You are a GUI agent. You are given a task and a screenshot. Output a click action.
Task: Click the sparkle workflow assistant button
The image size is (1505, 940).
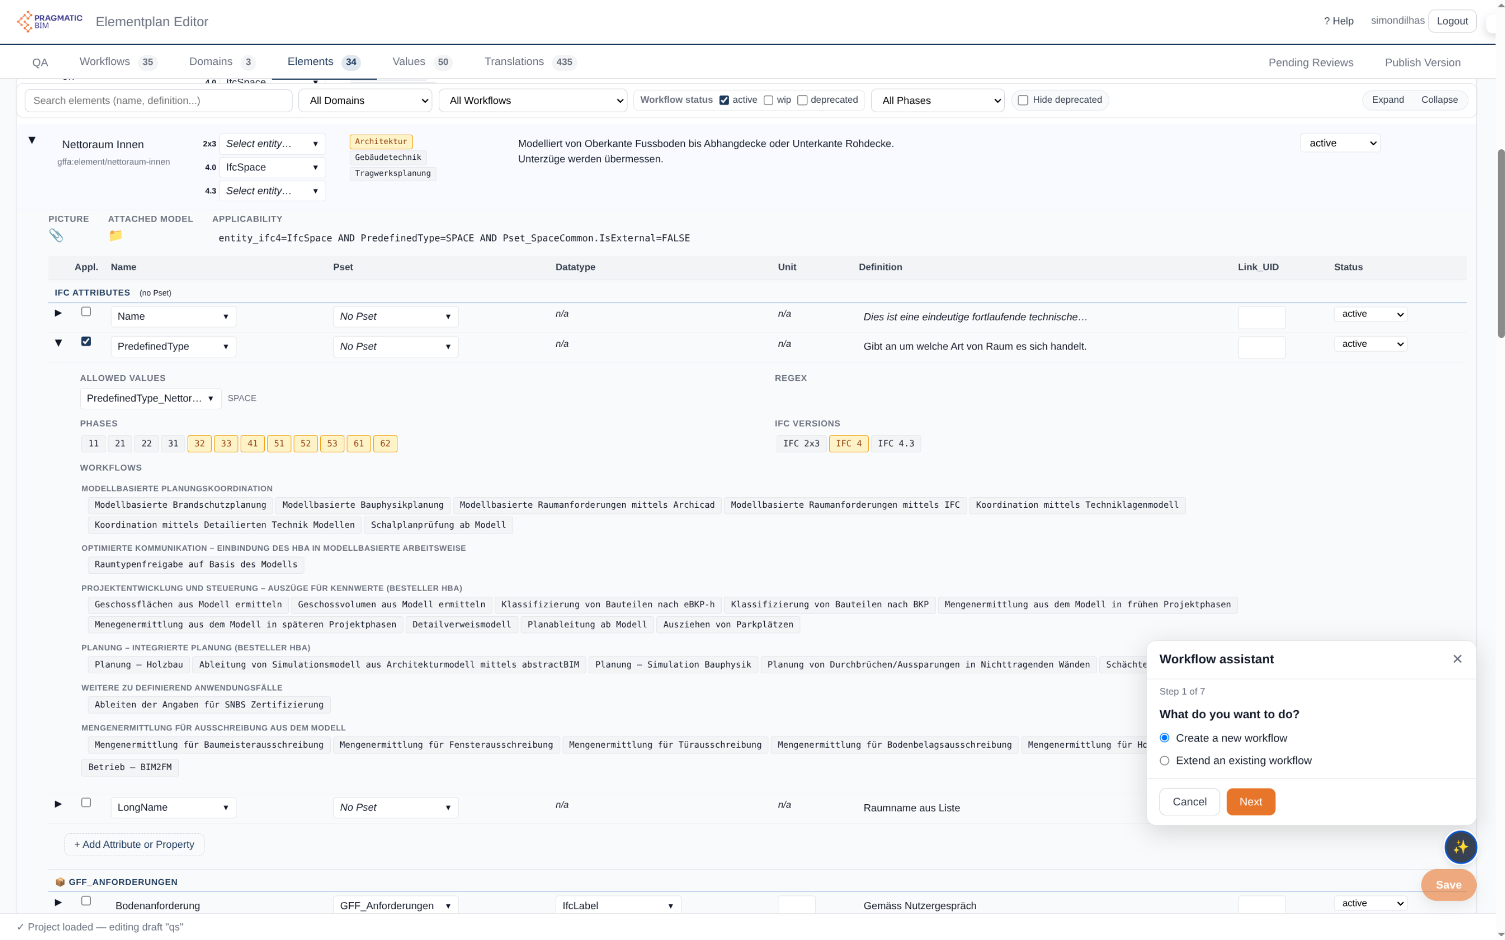coord(1460,847)
